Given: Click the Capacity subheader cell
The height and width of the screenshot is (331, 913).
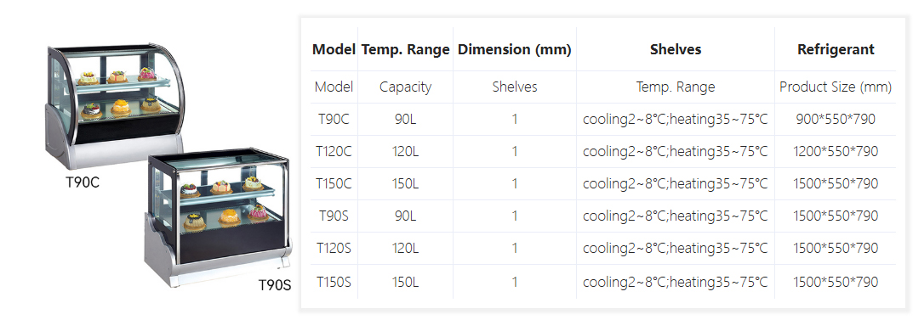Looking at the screenshot, I should [x=405, y=87].
